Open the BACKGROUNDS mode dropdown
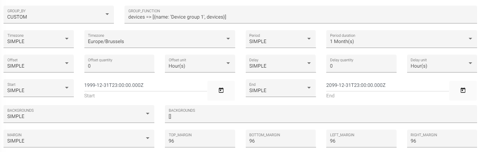This screenshot has width=482, height=152. 79,114
